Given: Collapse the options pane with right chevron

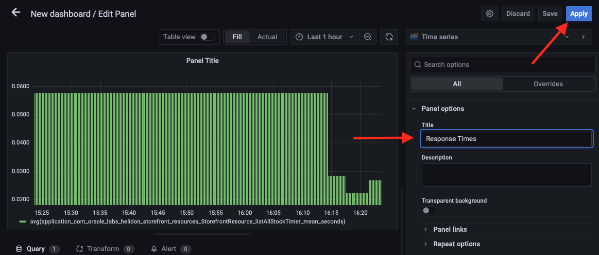Looking at the screenshot, I should tap(583, 37).
